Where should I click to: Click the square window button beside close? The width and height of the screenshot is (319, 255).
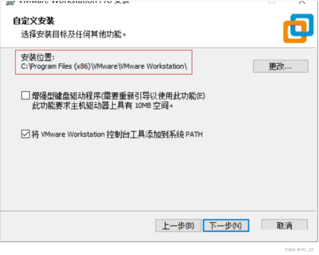[272, 2]
